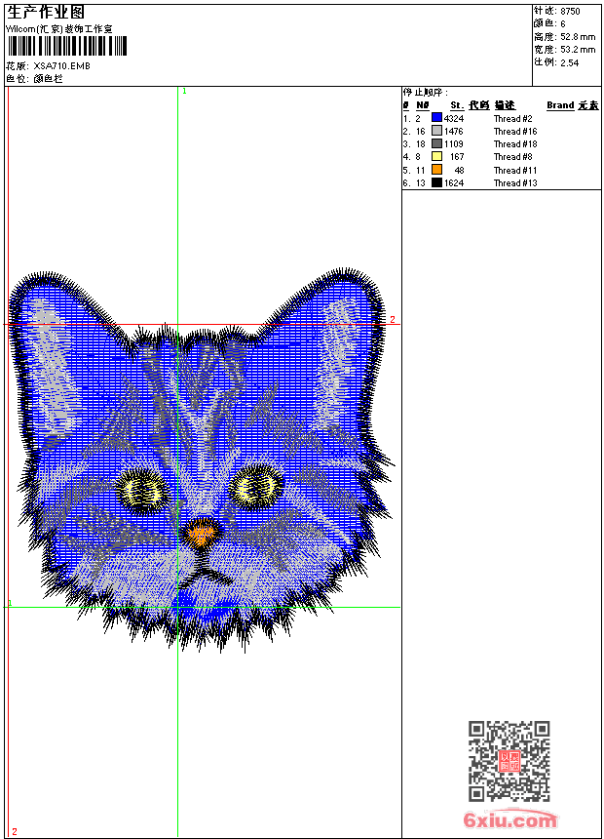604x839 pixels.
Task: Click the stitch count value 1476
Action: click(454, 132)
